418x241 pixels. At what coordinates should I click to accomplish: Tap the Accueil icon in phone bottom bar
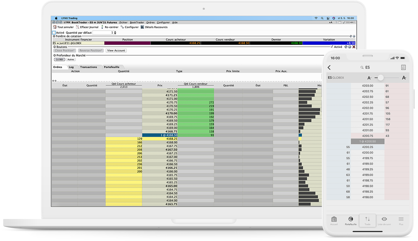(x=334, y=219)
